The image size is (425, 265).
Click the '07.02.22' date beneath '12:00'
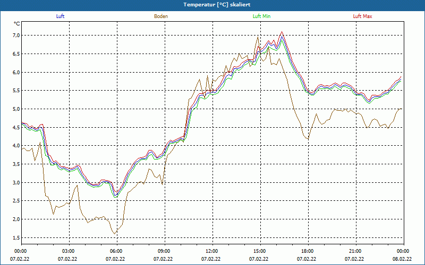click(x=211, y=259)
